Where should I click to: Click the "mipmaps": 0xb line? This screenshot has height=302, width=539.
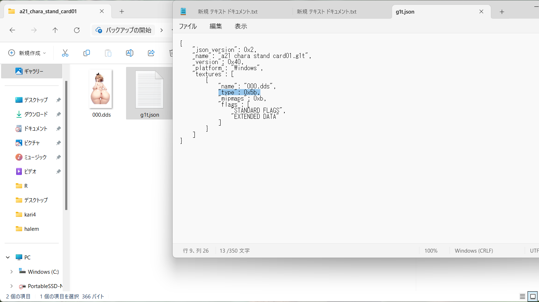click(x=242, y=98)
